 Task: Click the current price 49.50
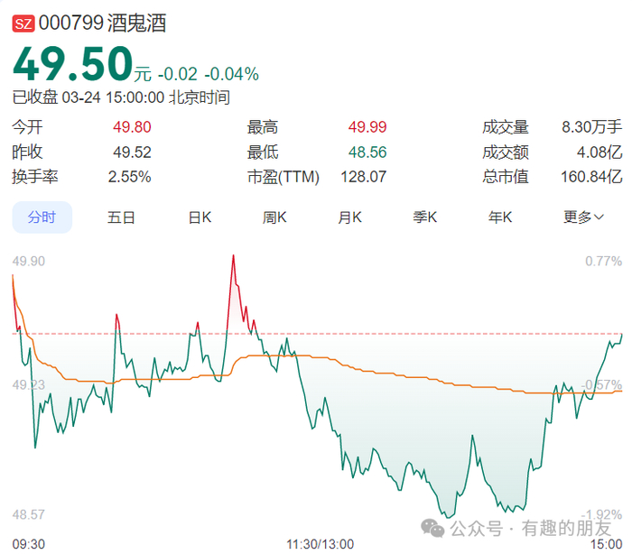(73, 64)
